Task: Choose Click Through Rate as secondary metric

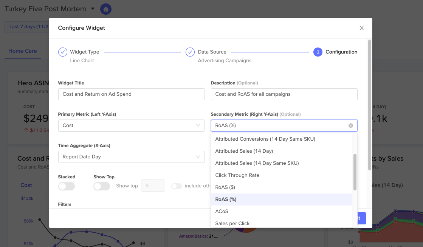Action: click(237, 175)
